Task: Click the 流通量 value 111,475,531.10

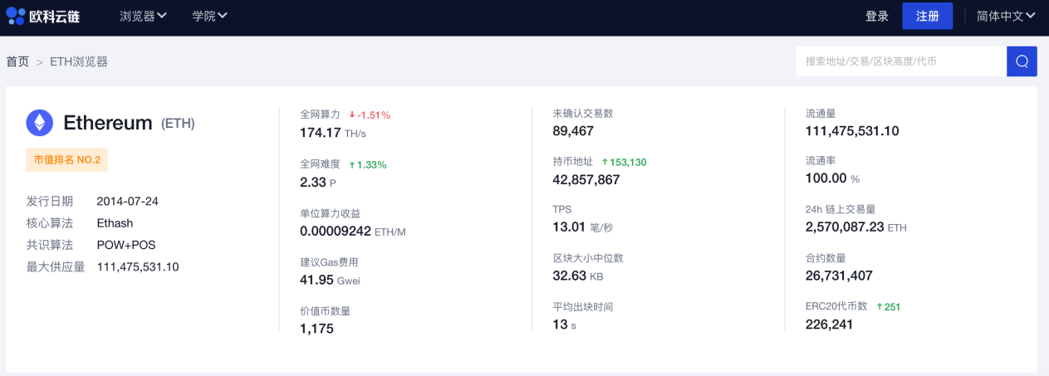Action: [x=852, y=130]
